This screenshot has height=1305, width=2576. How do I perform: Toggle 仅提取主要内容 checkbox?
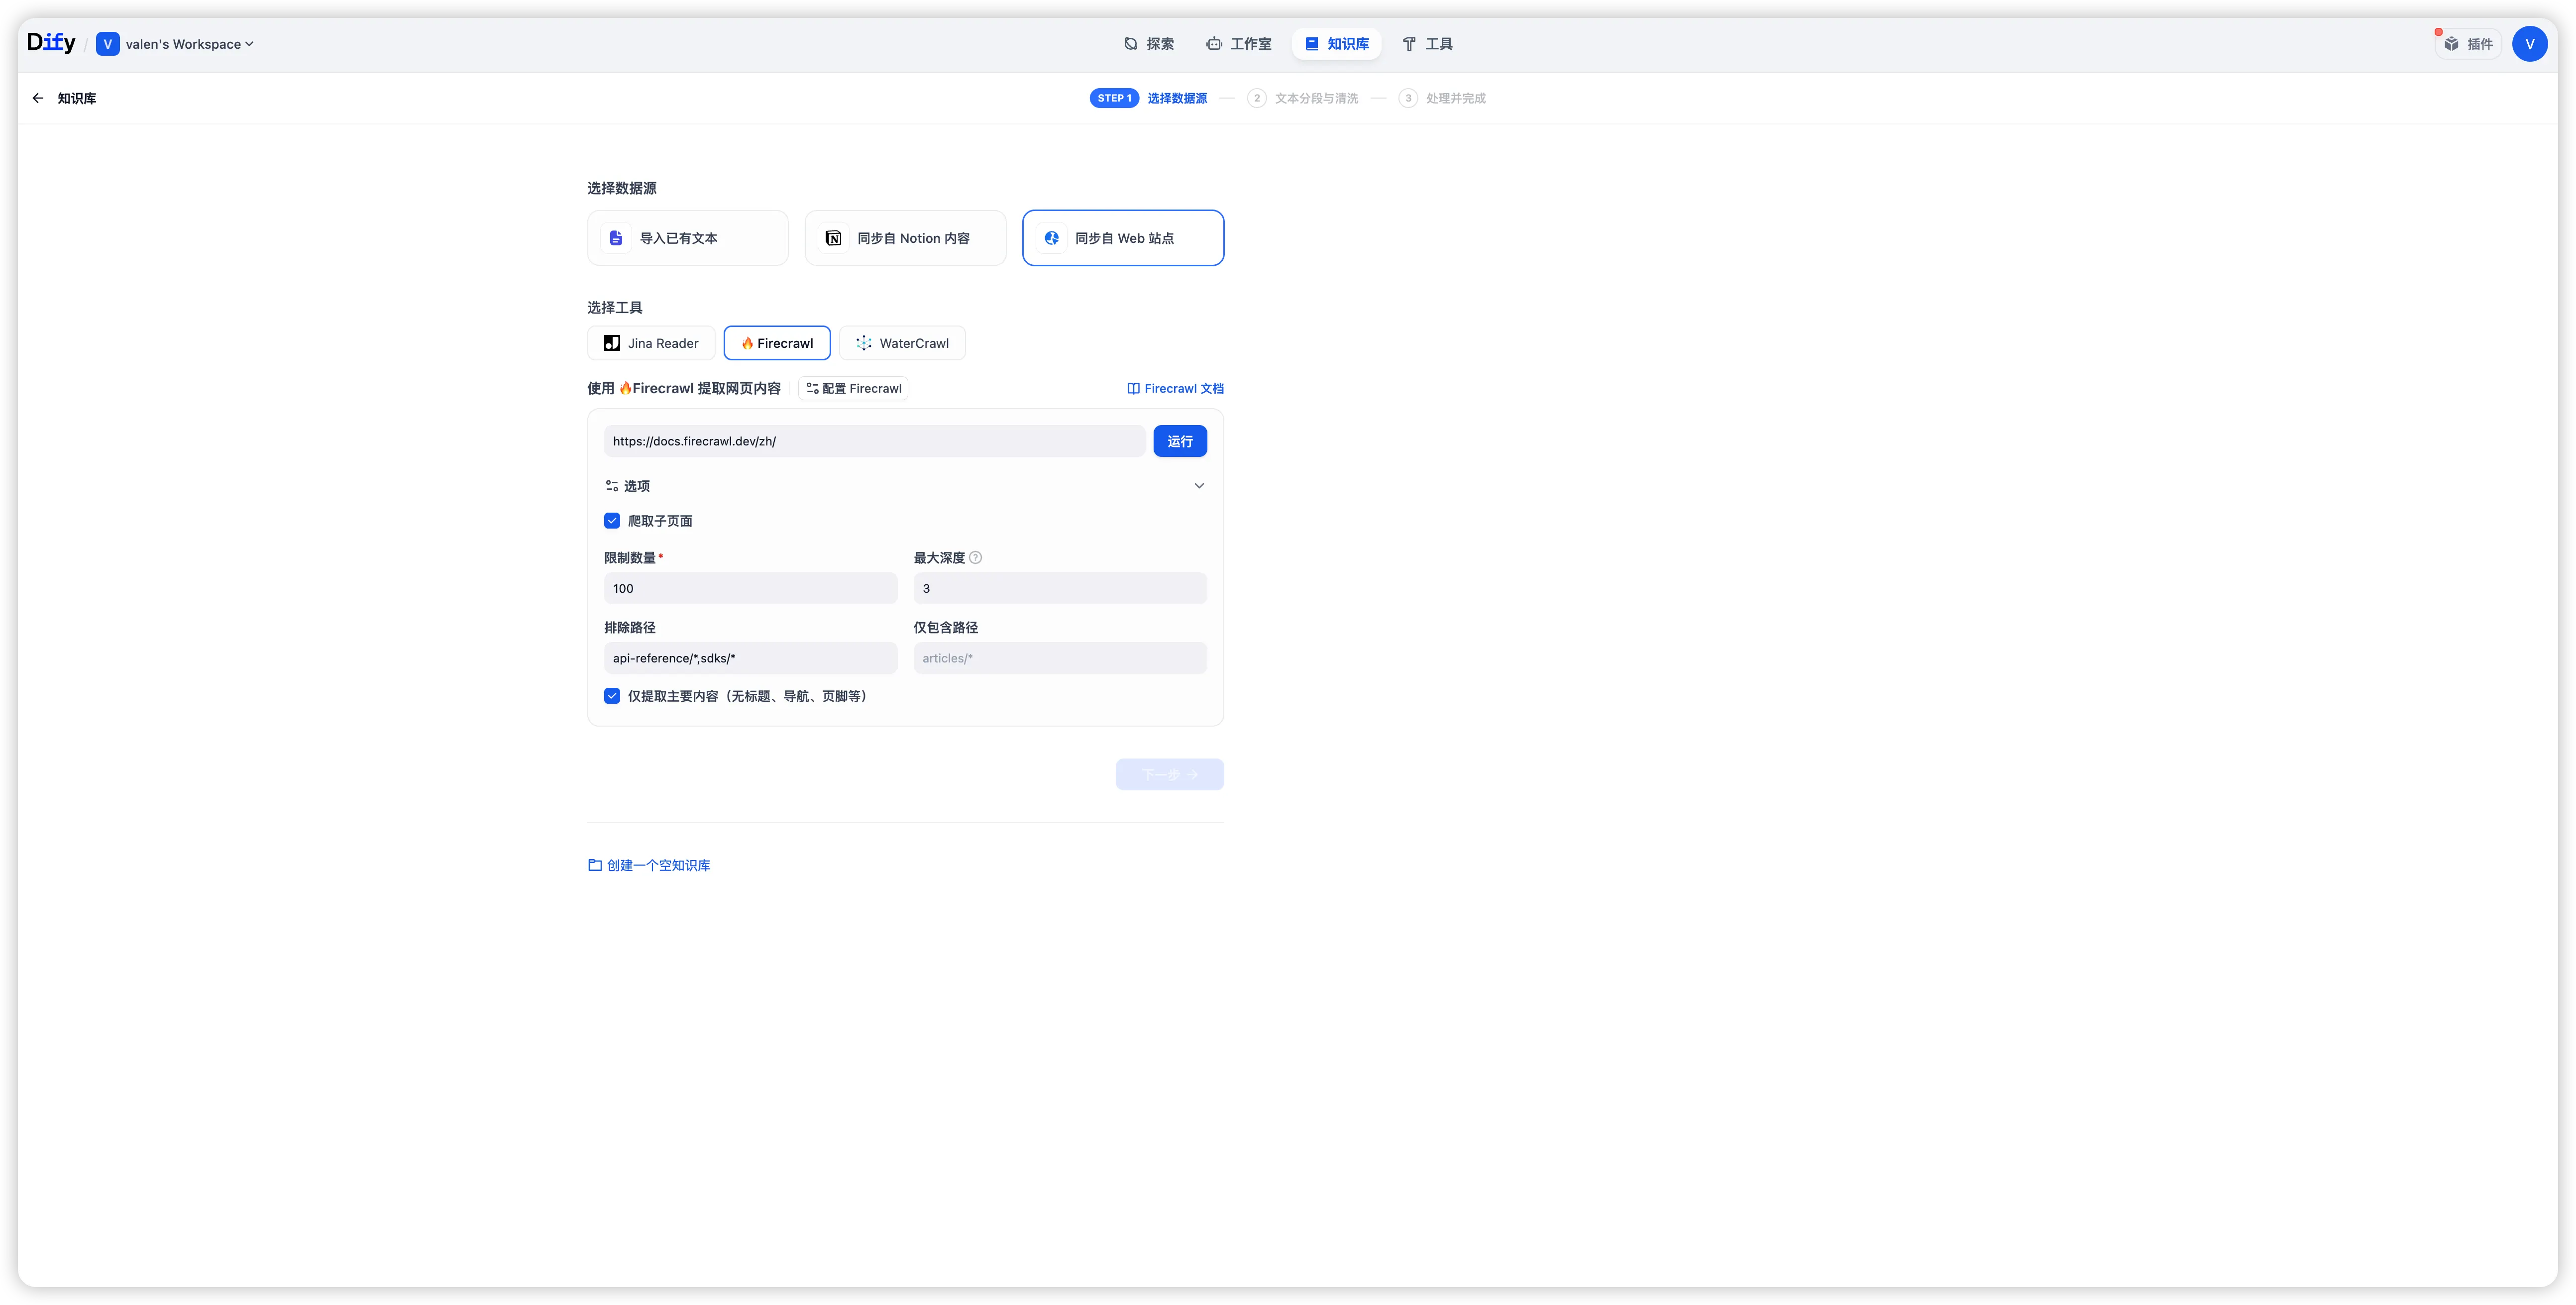(612, 696)
